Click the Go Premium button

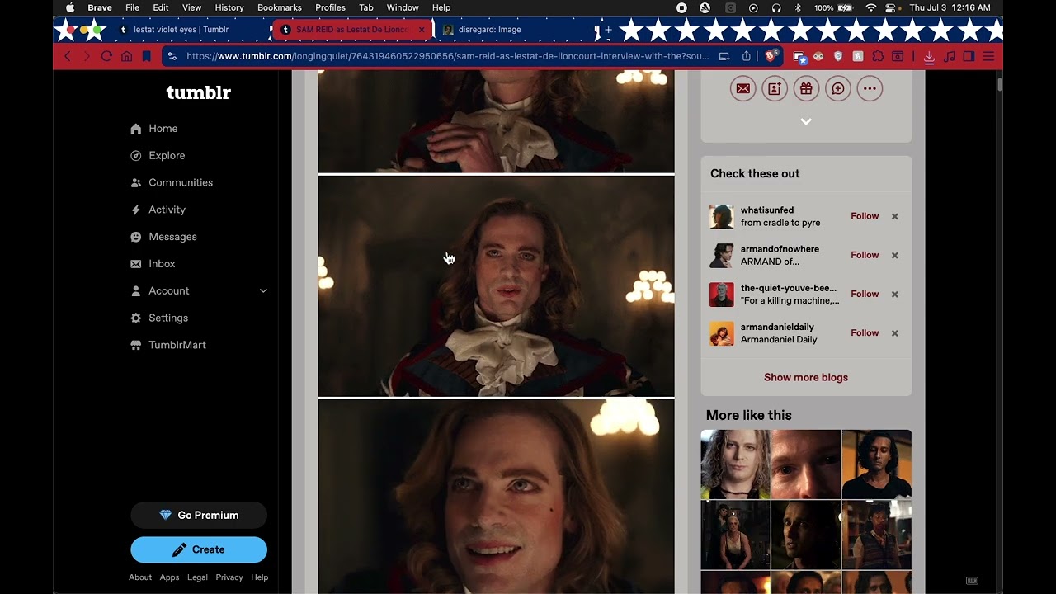199,515
